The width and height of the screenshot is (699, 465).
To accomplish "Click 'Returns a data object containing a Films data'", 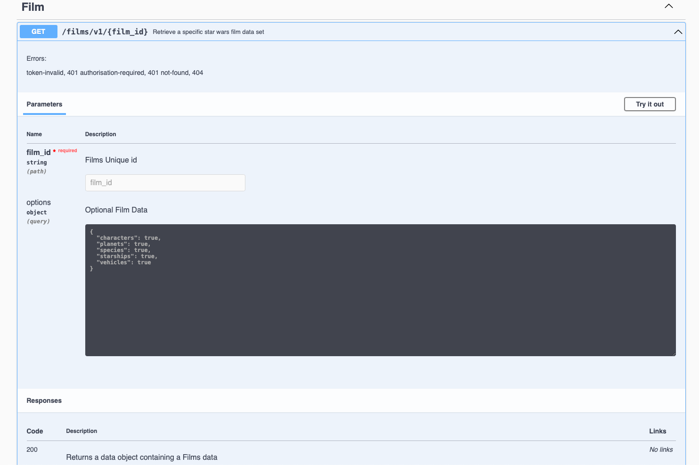I will point(142,457).
